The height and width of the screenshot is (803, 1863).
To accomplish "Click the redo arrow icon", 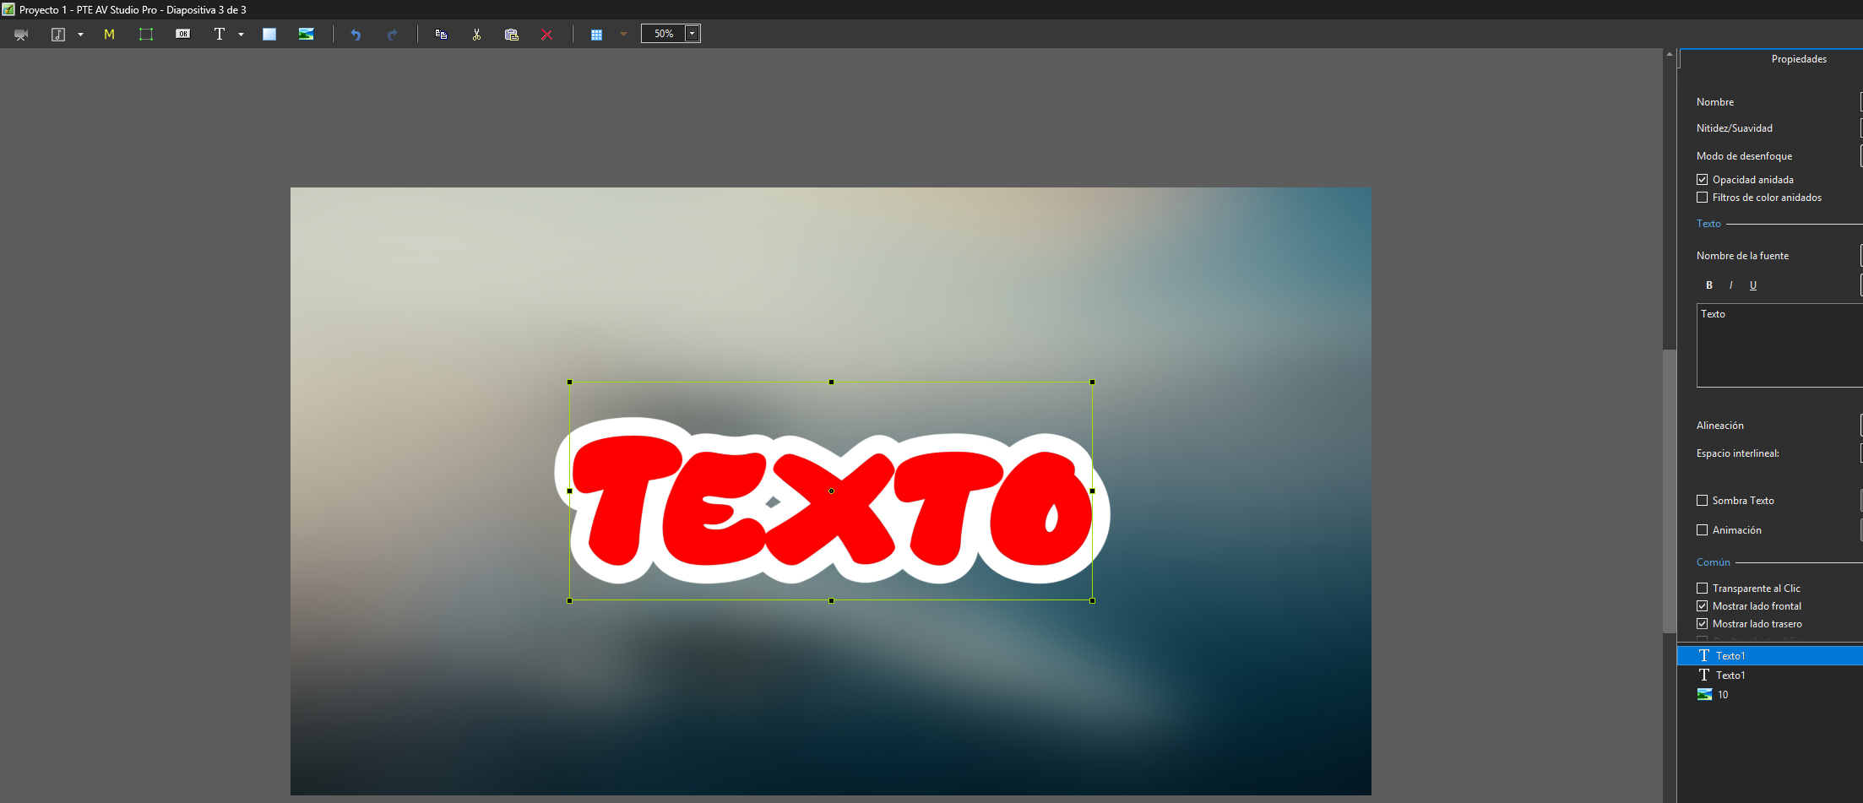I will point(393,35).
